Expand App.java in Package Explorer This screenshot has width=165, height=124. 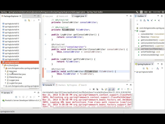tap(6, 71)
